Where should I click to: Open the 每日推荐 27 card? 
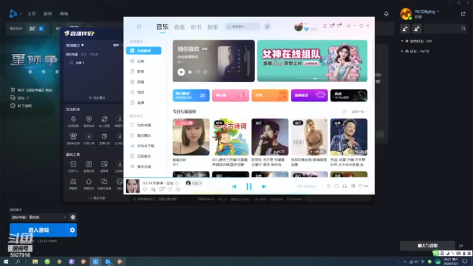tap(191, 95)
